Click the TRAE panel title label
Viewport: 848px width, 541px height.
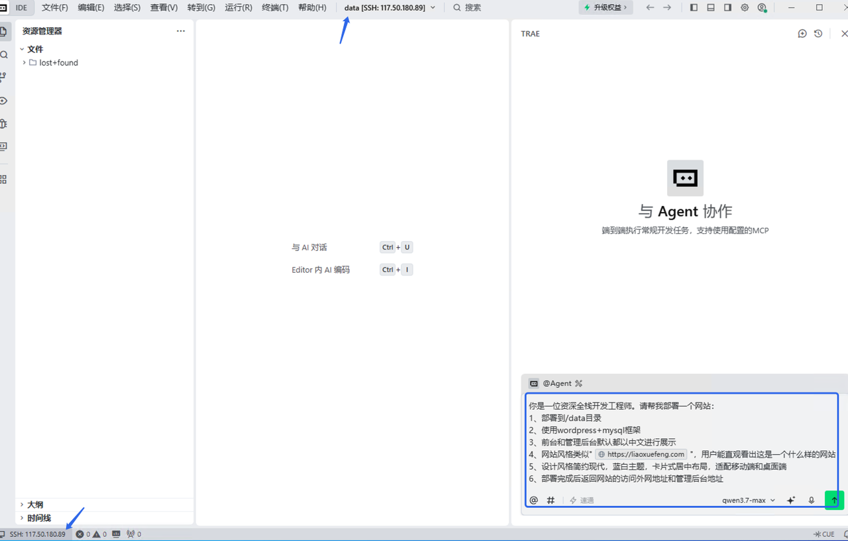(x=530, y=34)
